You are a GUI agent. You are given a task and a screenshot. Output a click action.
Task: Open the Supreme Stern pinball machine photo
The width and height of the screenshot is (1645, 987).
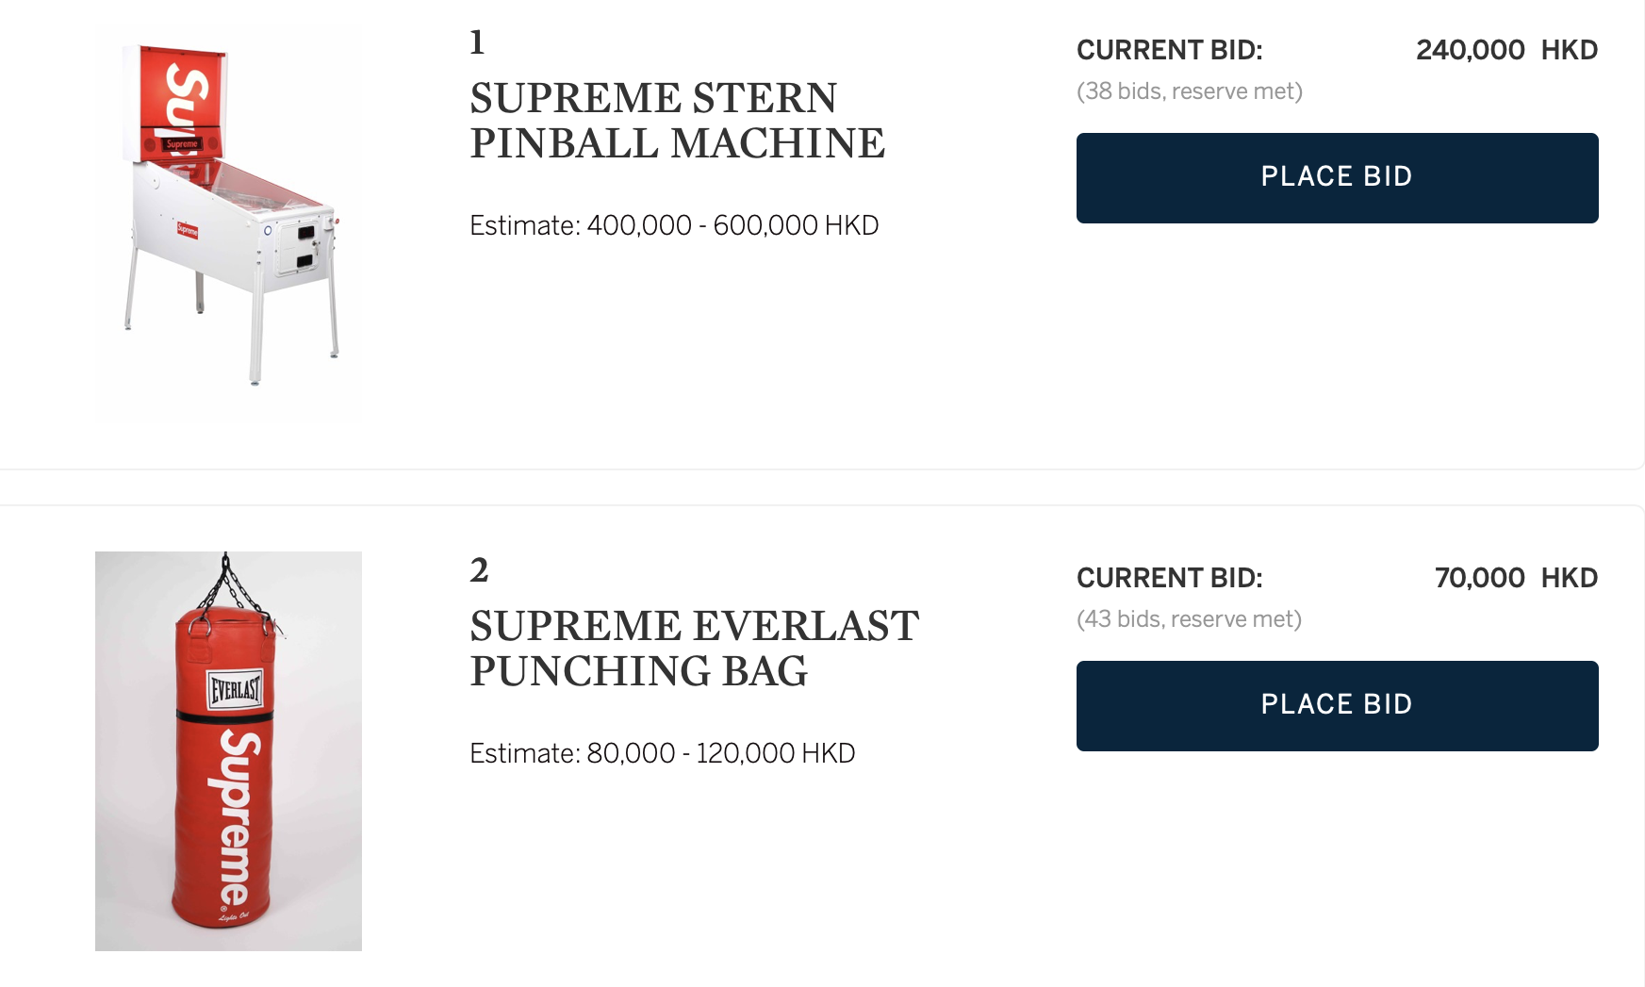tap(228, 222)
